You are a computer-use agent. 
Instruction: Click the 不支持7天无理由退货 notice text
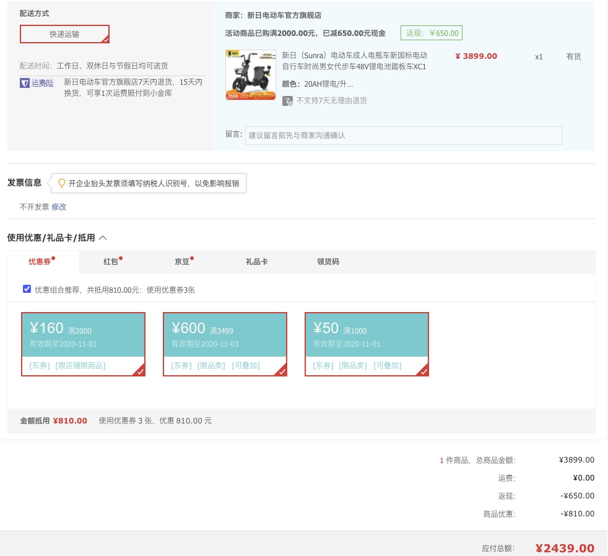[x=331, y=101]
